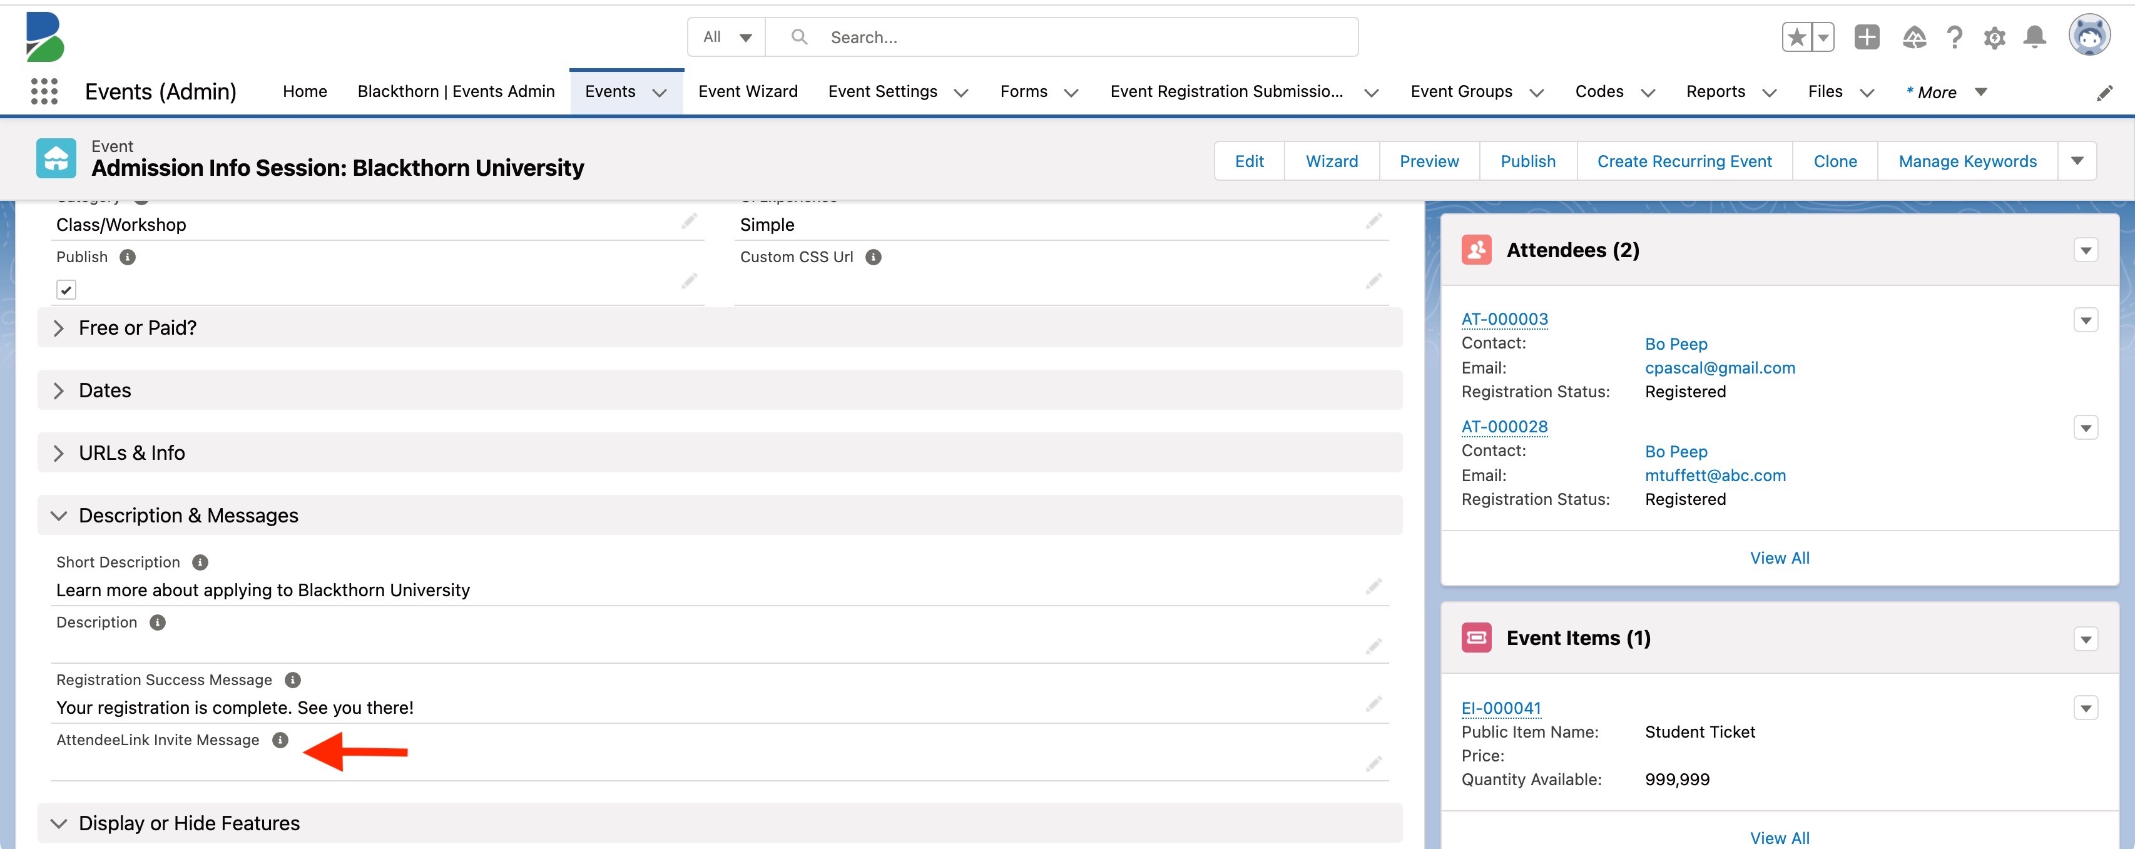
Task: Show info tooltip for Custom CSS Url
Action: point(874,257)
